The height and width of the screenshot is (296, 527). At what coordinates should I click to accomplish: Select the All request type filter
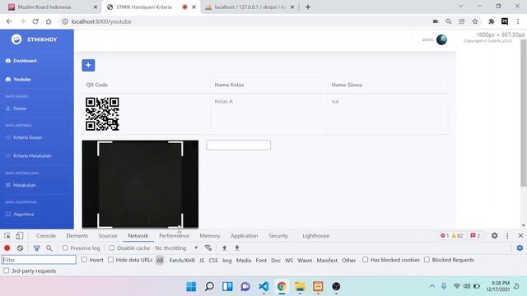tap(160, 260)
